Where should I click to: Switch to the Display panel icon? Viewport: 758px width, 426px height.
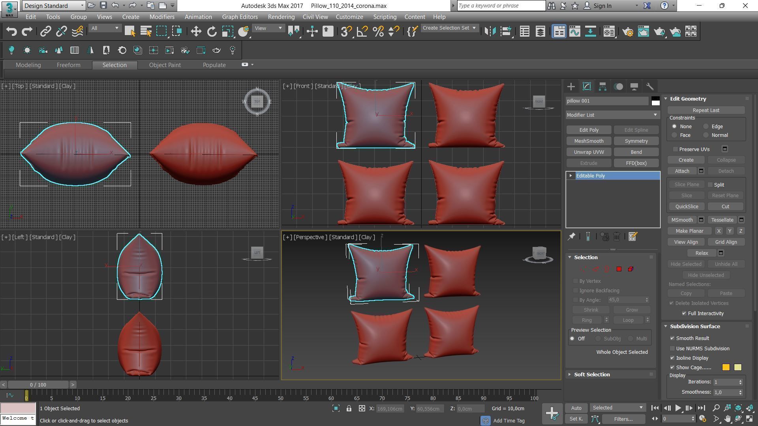click(634, 86)
